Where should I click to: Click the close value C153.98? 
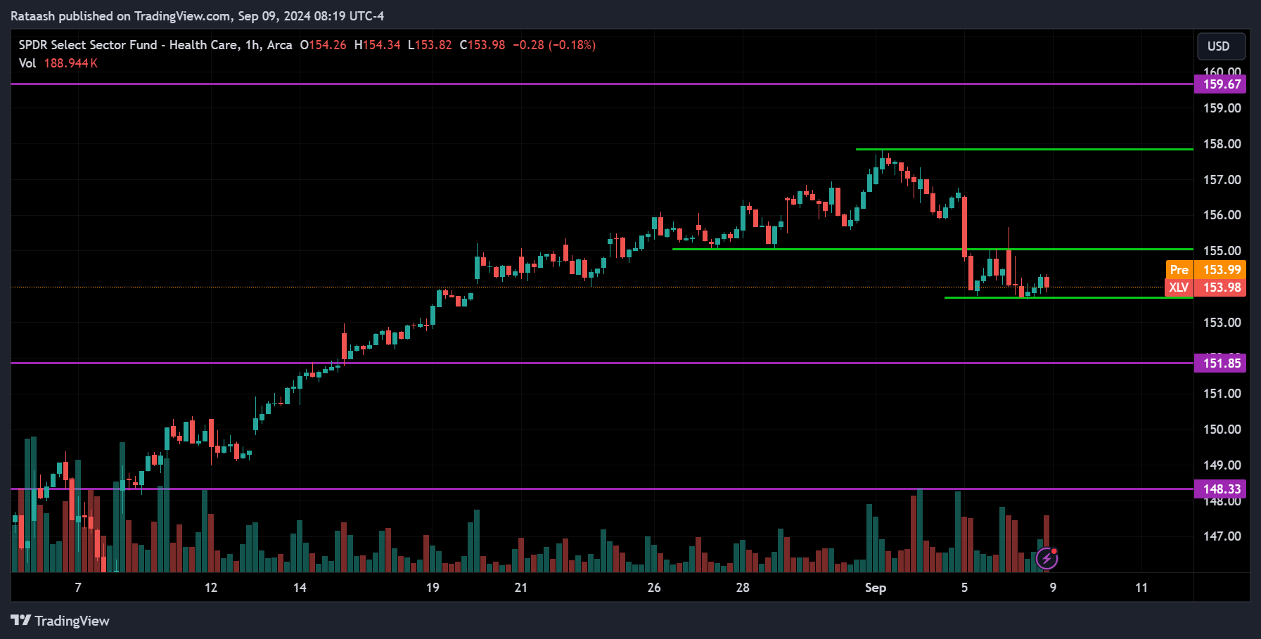[x=482, y=45]
